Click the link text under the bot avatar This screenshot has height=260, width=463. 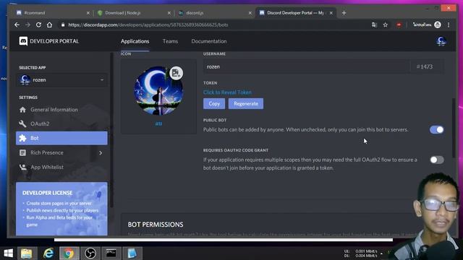point(158,123)
